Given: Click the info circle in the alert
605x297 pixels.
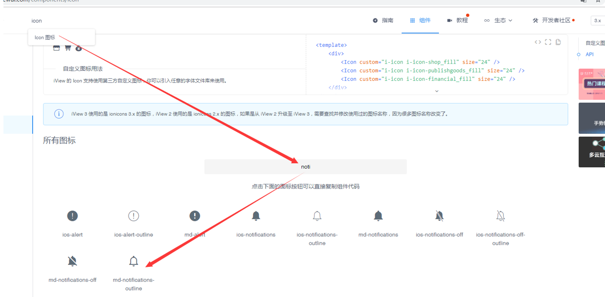Looking at the screenshot, I should coord(59,114).
